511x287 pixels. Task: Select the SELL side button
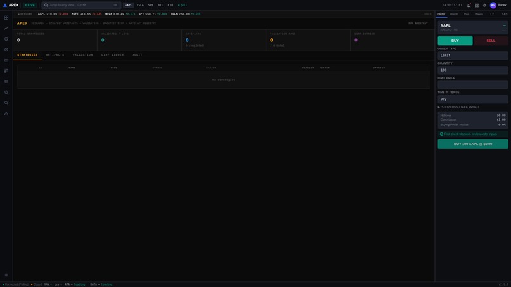point(491,41)
